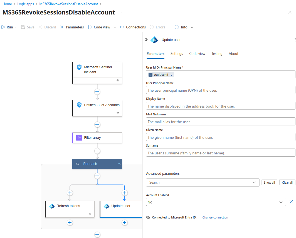296x238 pixels.
Task: Open Parameters from the toolbar
Action: point(72,27)
